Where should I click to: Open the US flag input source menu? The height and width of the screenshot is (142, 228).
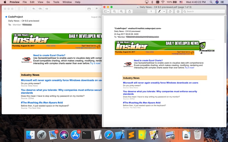(181, 2)
